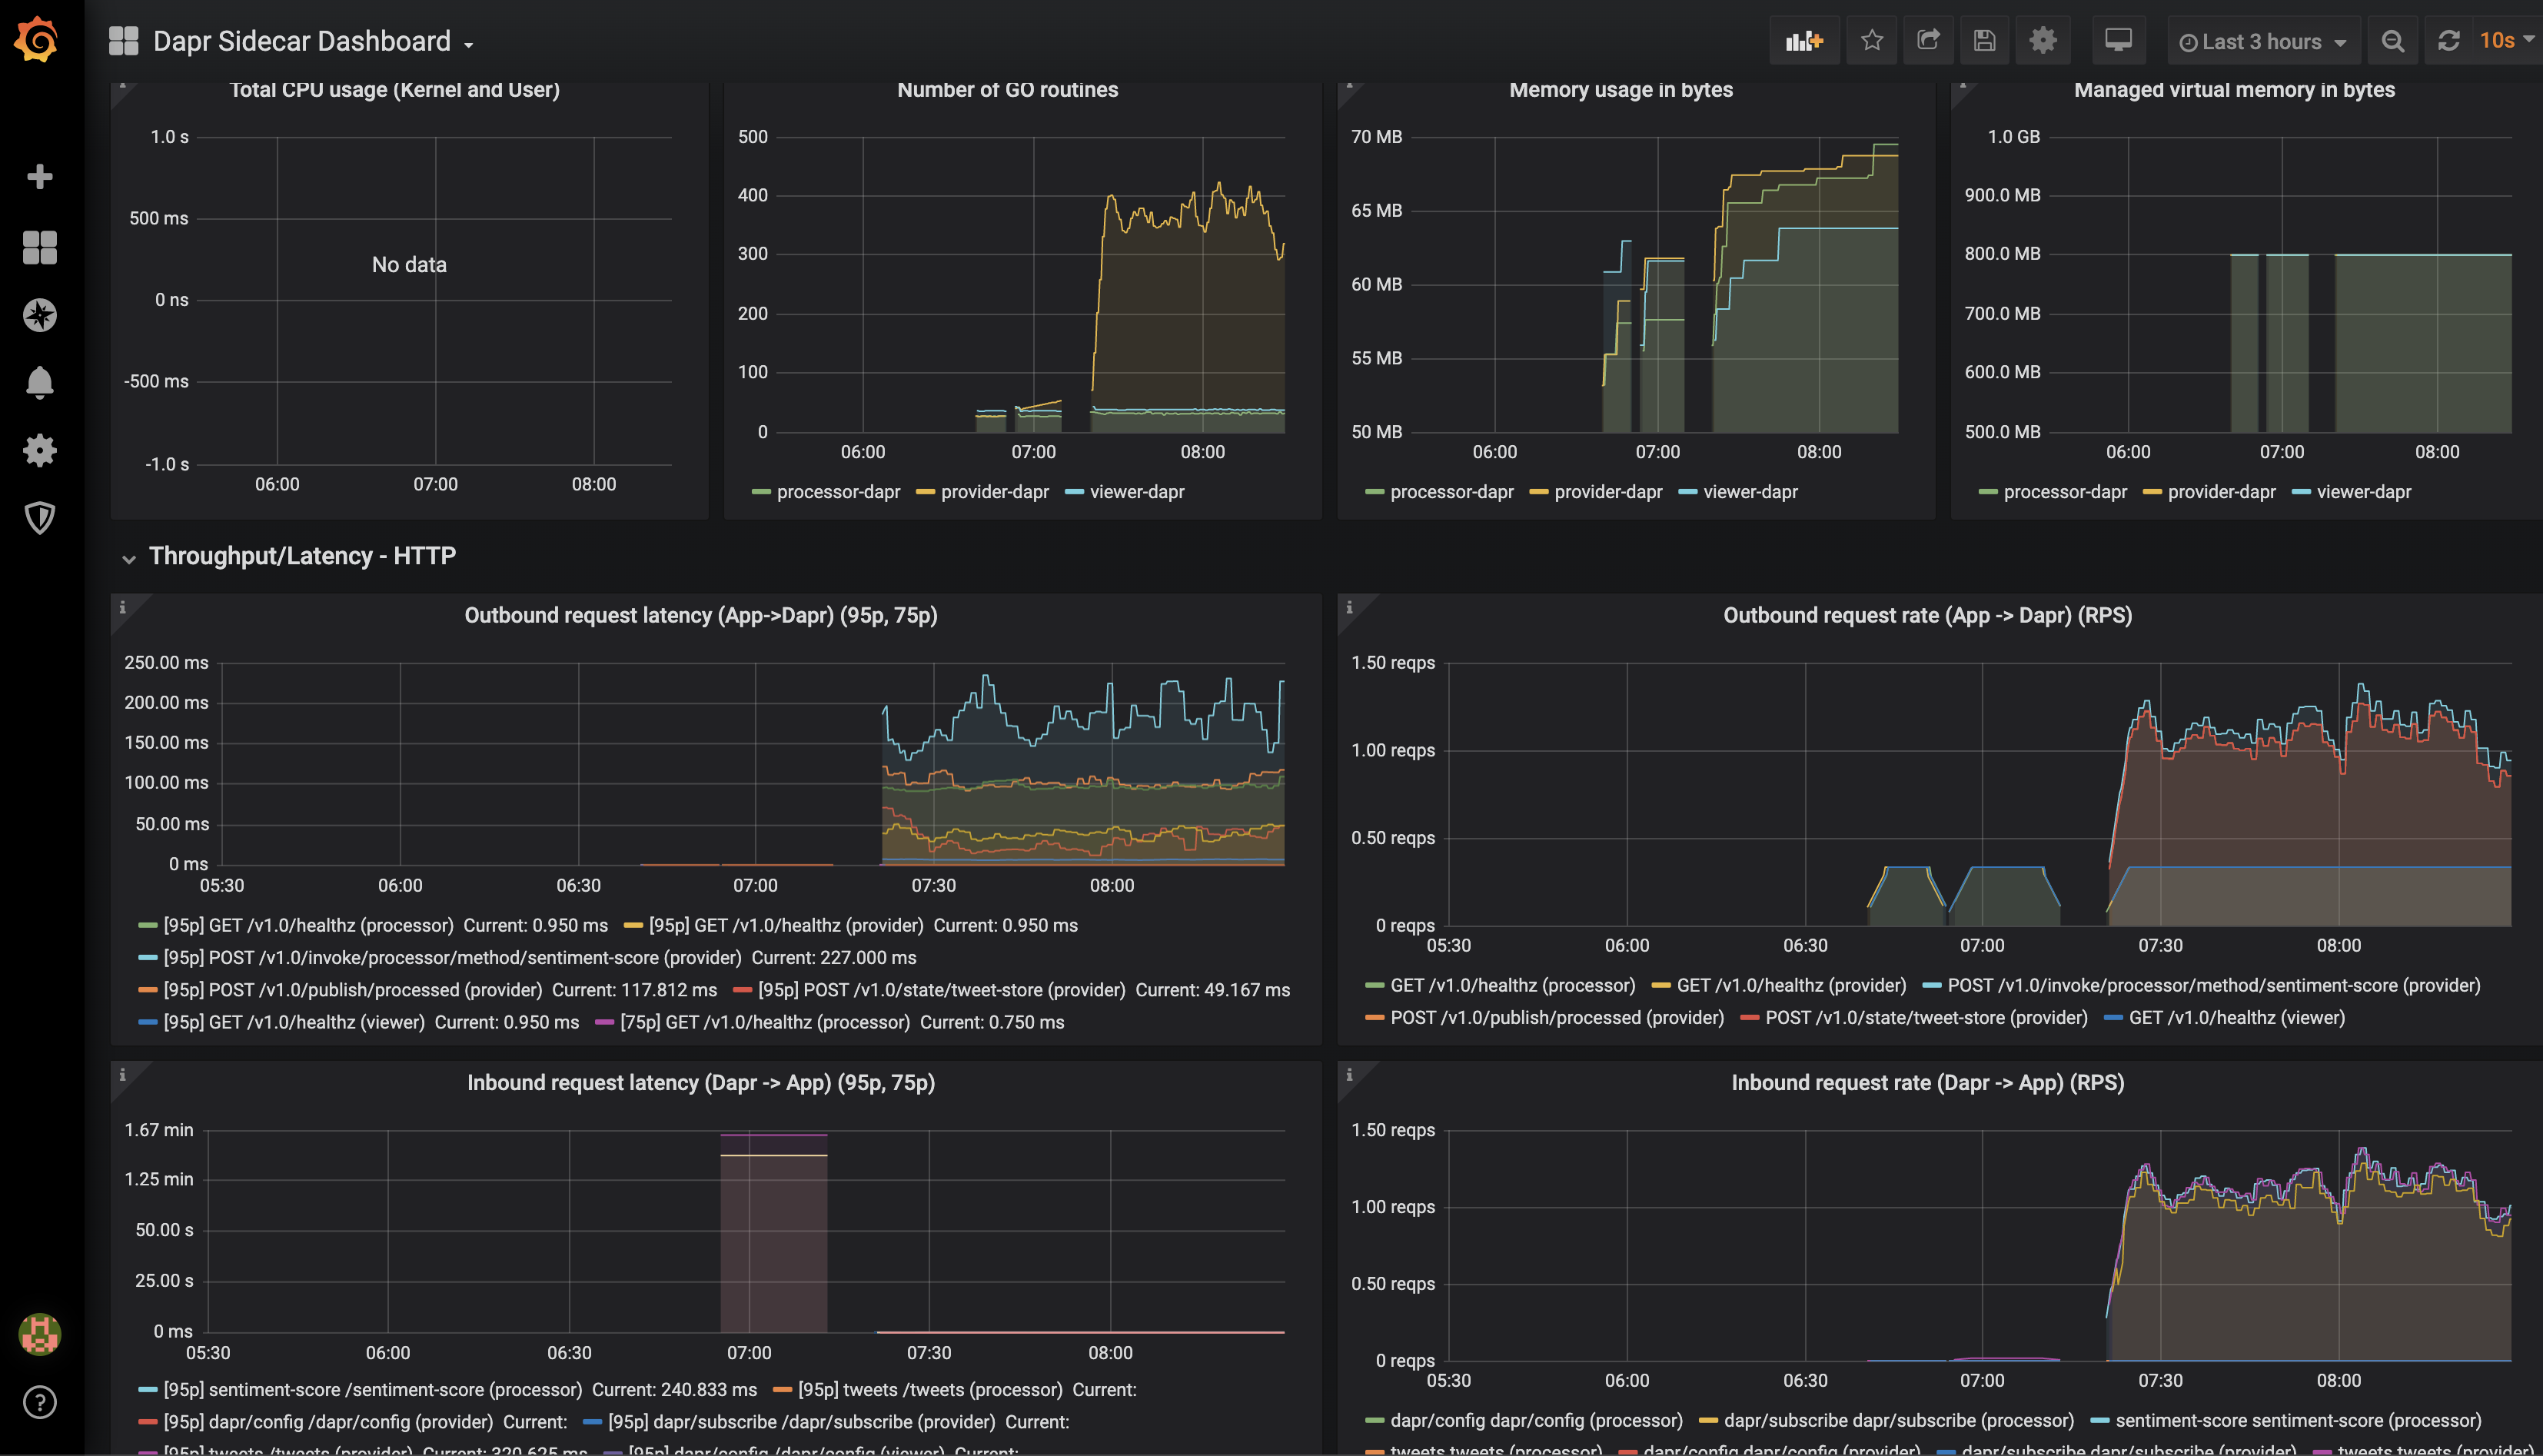Open Configuration gear in sidebar
The width and height of the screenshot is (2543, 1456).
40,450
